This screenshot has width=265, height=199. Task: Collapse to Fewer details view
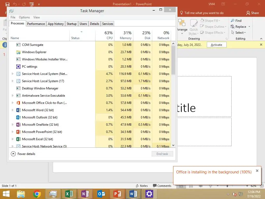click(x=23, y=154)
